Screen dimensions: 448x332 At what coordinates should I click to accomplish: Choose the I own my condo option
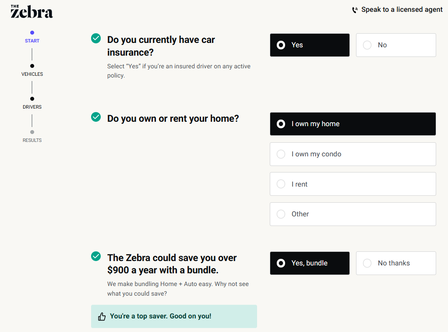pyautogui.click(x=353, y=154)
